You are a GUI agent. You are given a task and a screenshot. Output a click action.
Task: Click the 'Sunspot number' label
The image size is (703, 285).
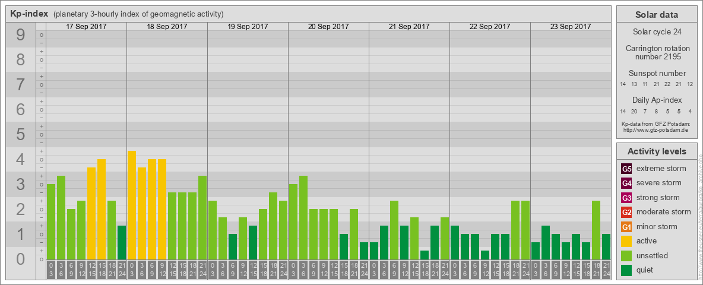(657, 74)
